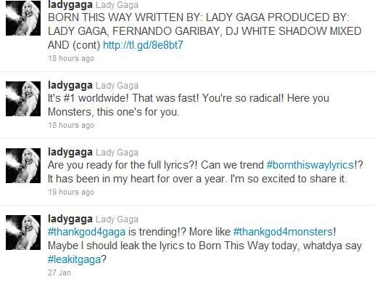Click avatar on the #thankgod4gaga tweet
Image resolution: width=385 pixels, height=295 pixels.
pyautogui.click(x=23, y=233)
